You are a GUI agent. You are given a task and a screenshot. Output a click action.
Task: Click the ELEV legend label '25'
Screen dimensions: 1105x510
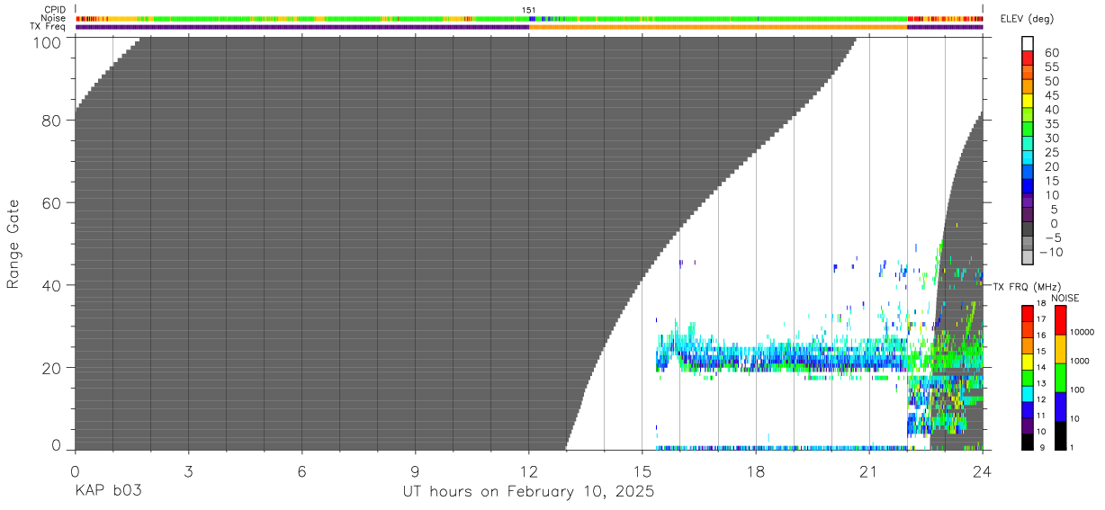1052,152
